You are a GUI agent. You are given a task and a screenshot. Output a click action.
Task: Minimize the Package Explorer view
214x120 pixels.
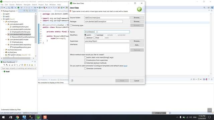tap(32, 11)
